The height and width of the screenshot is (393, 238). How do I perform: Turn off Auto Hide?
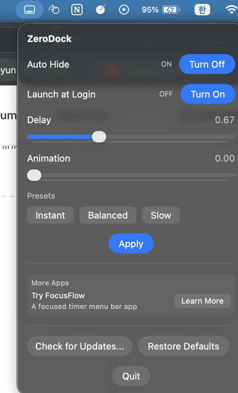[x=207, y=64]
